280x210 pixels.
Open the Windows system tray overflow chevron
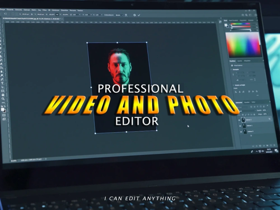pyautogui.click(x=256, y=151)
